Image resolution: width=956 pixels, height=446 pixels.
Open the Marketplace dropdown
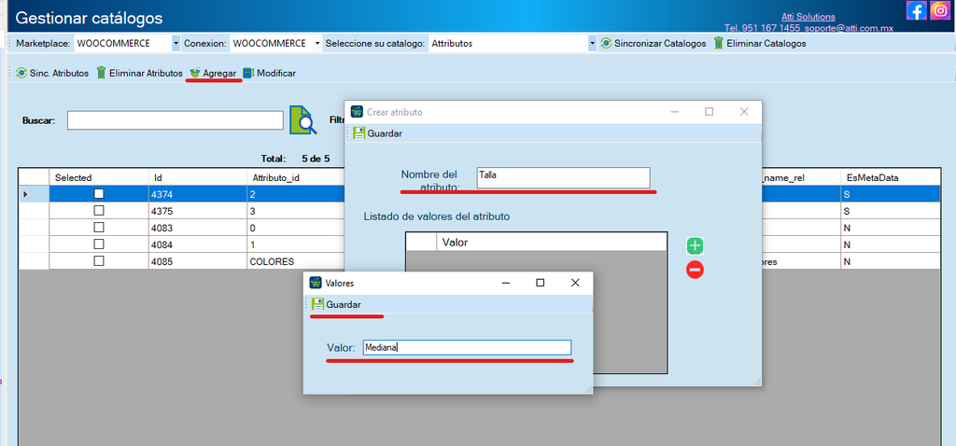(x=176, y=43)
